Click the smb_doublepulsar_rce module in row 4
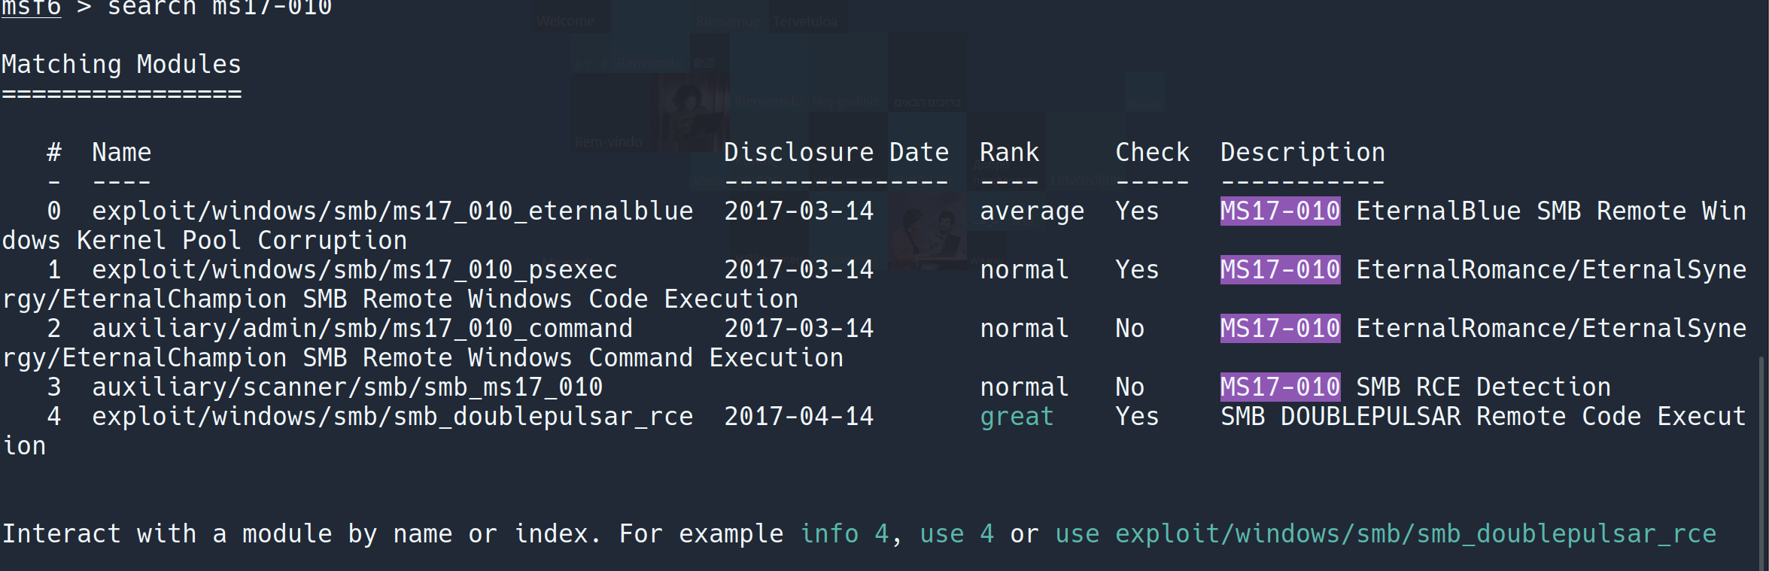Screen dimensions: 1769x571 392,417
